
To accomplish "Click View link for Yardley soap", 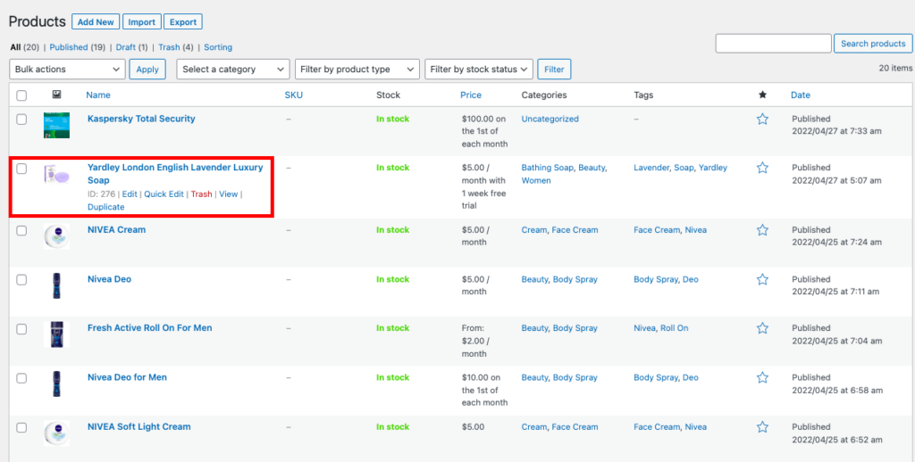I will [228, 194].
